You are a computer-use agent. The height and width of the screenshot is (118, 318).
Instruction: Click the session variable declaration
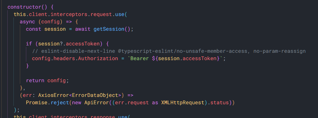[x=55, y=29]
